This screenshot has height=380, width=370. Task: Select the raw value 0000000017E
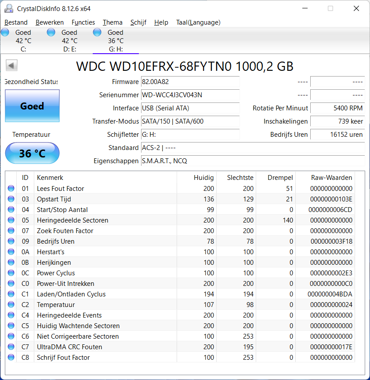[x=331, y=347]
